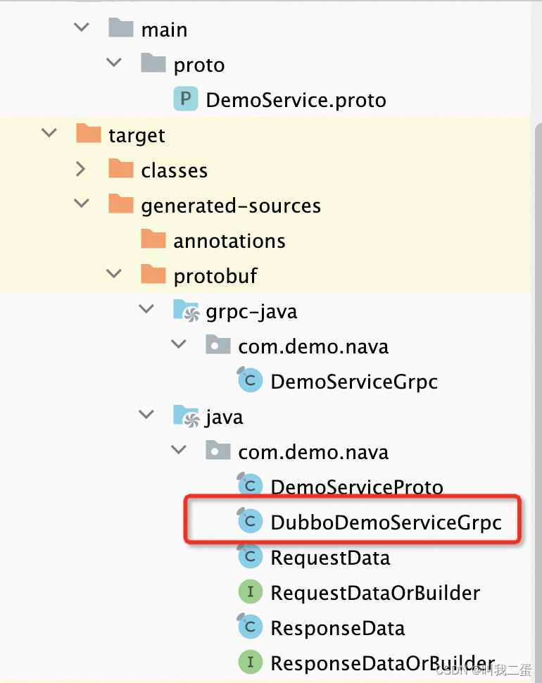Click the interface icon beside RequestDataOrBuilder
542x683 pixels.
pyautogui.click(x=250, y=592)
